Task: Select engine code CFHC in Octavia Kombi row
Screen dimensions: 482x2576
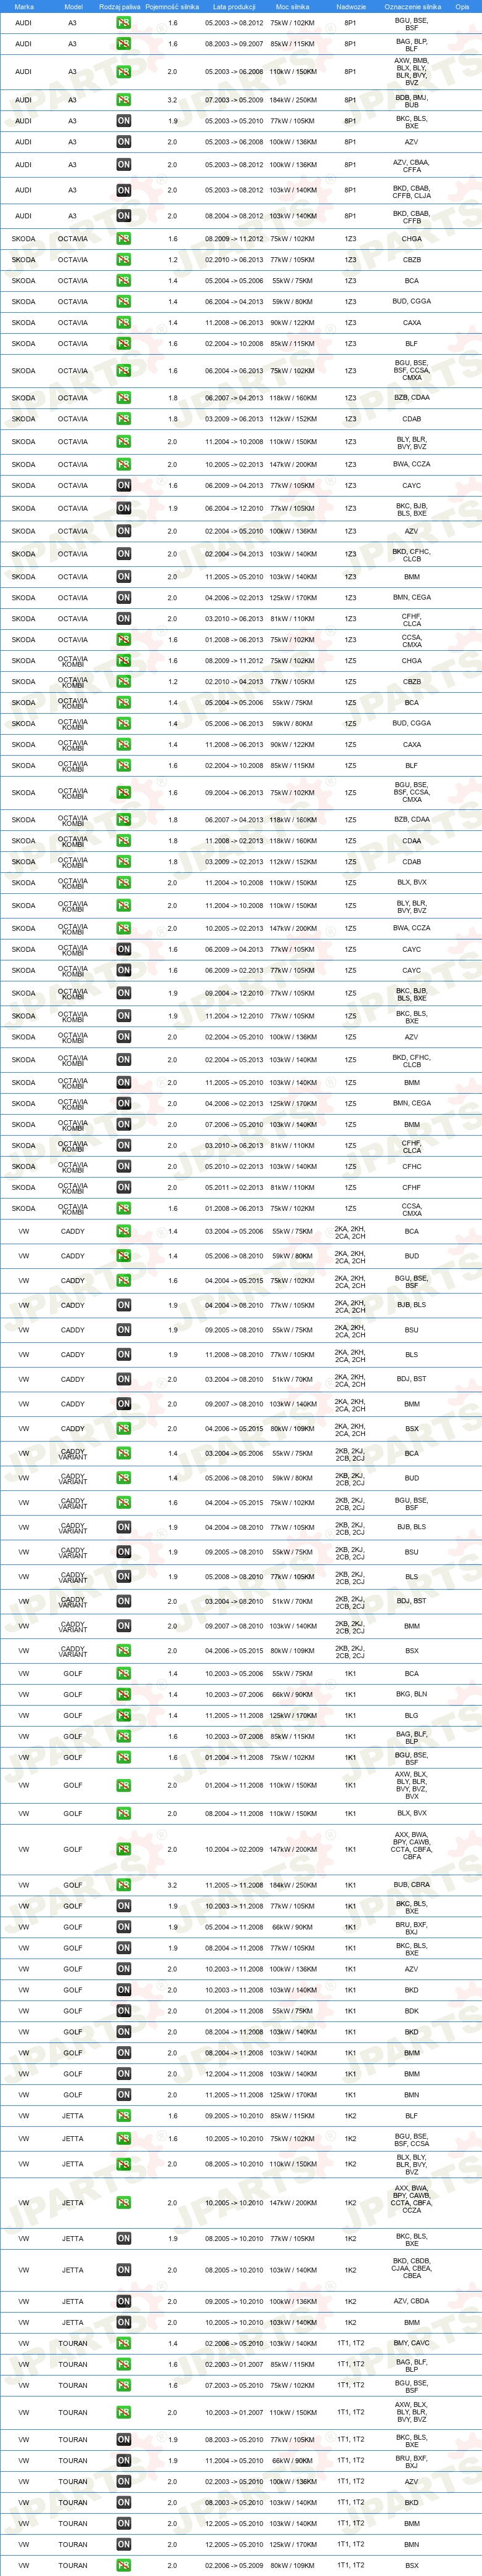Action: coord(412,1166)
